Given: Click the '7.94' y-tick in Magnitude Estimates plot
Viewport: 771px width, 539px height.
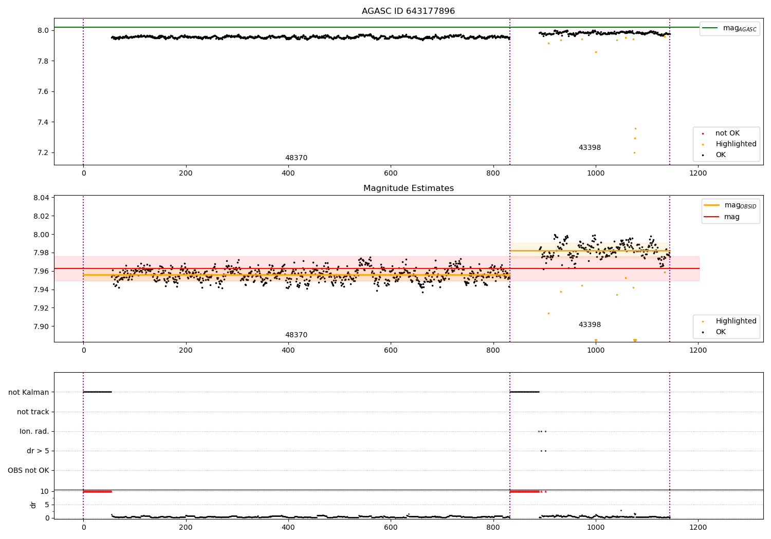Looking at the screenshot, I should click(x=41, y=290).
